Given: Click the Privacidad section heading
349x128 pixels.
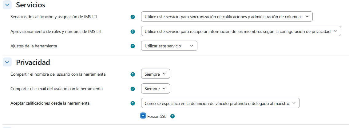Looking at the screenshot, I should point(33,62).
